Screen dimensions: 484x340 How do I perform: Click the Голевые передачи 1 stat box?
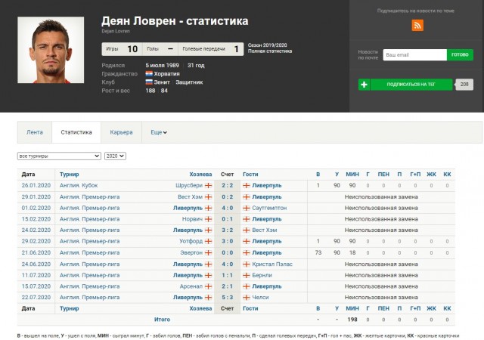pyautogui.click(x=210, y=49)
